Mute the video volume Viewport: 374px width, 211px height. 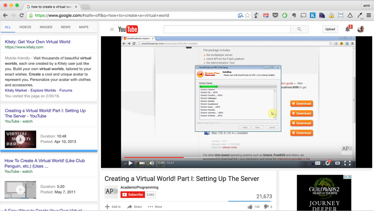point(151,163)
